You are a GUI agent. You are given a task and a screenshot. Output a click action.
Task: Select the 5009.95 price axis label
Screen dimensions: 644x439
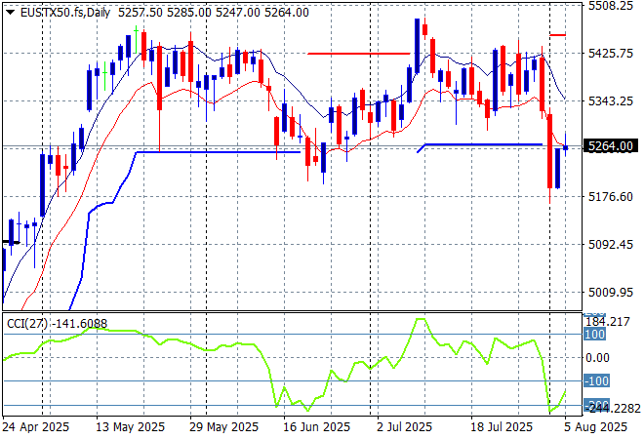click(611, 293)
